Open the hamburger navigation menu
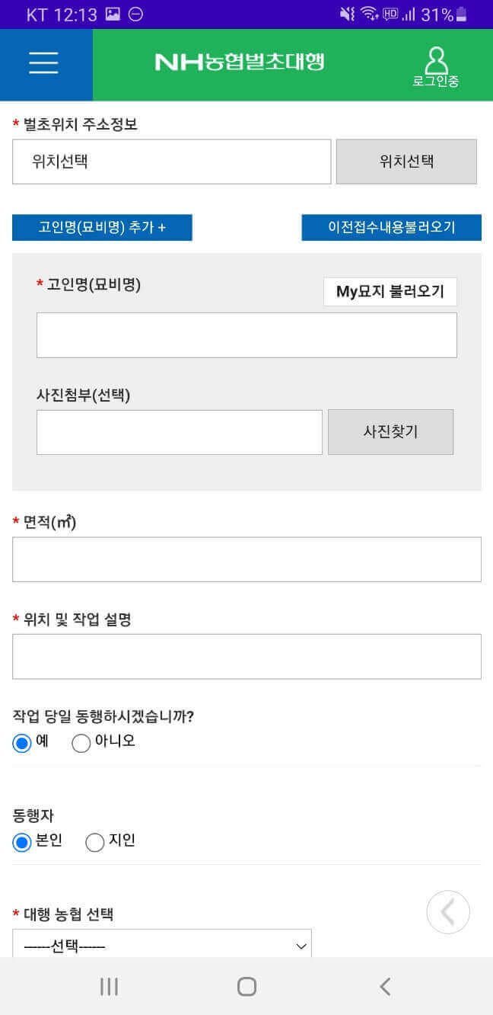 (43, 63)
